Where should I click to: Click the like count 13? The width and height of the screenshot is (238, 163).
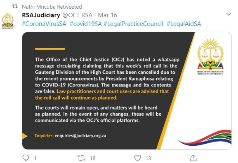point(148,158)
